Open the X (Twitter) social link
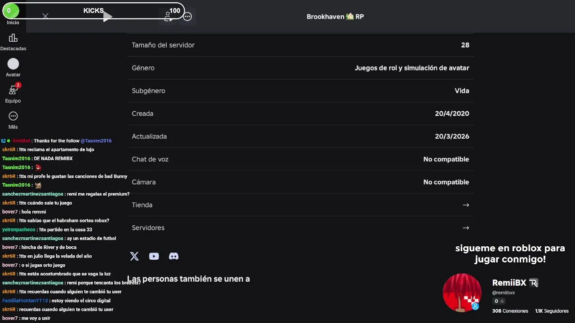 pos(134,256)
